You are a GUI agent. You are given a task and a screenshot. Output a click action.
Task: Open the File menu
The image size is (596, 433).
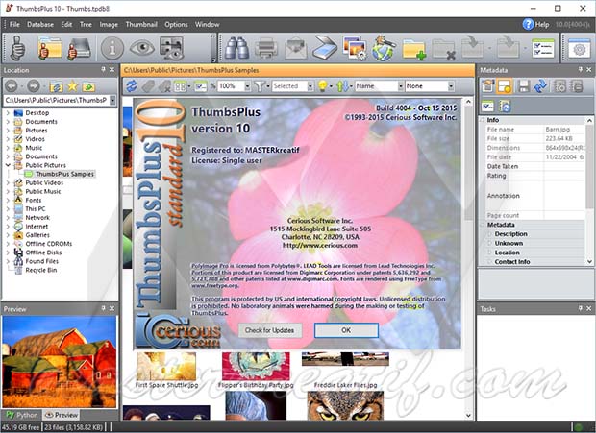click(14, 24)
